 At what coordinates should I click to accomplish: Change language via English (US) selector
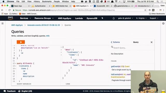pos(25,91)
